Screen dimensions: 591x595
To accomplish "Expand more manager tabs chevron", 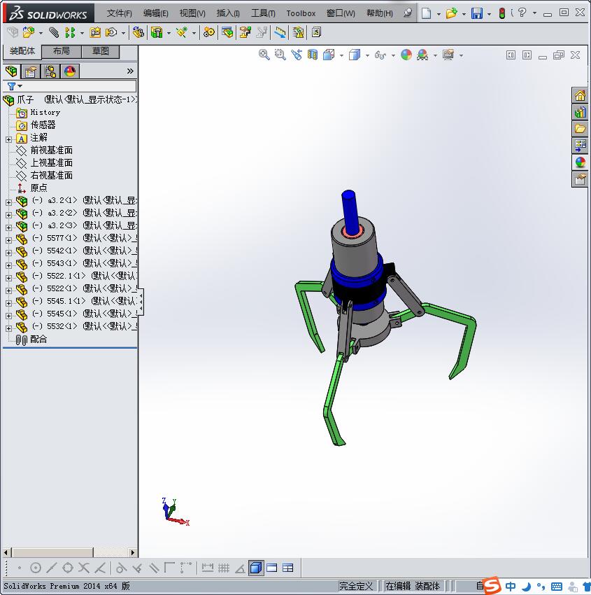I will [130, 71].
